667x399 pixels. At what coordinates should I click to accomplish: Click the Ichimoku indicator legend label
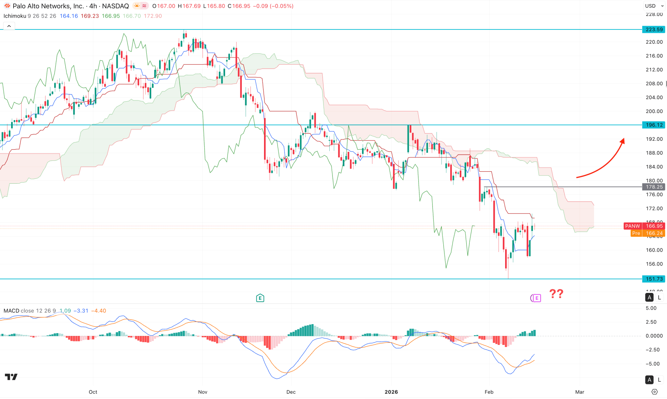pyautogui.click(x=14, y=16)
